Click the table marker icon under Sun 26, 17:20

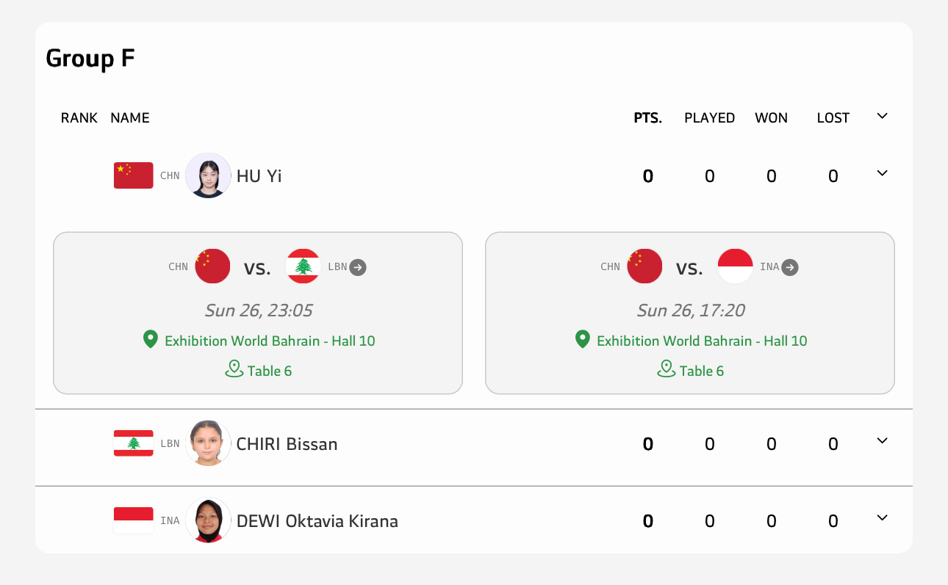[667, 368]
